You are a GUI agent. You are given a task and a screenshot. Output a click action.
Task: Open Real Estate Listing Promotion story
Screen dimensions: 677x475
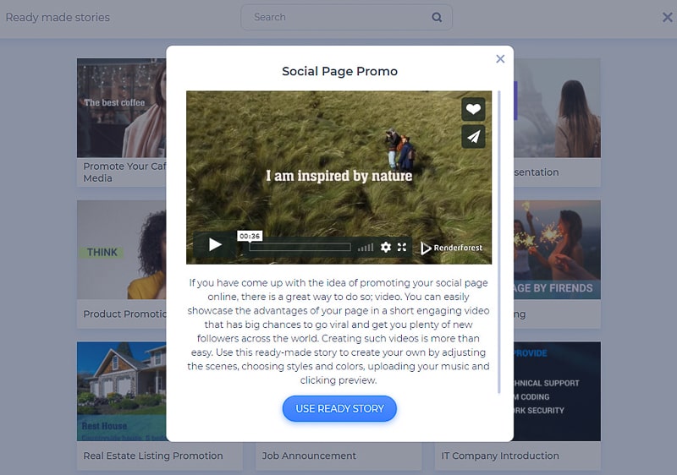[121, 391]
